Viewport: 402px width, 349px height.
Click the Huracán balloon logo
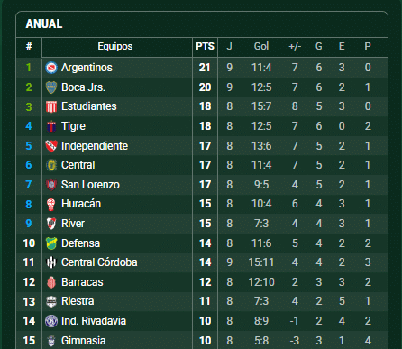[51, 204]
